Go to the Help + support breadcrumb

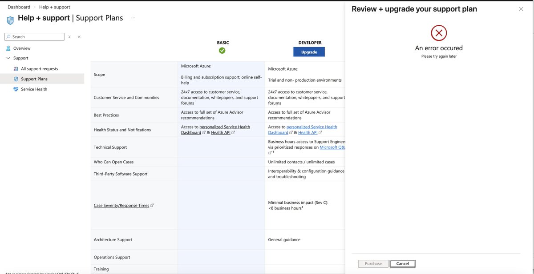click(55, 7)
